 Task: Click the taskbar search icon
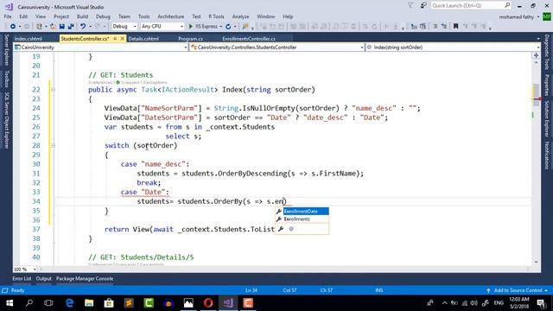[x=29, y=303]
